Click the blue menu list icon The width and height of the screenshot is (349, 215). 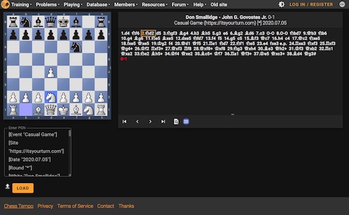[186, 121]
